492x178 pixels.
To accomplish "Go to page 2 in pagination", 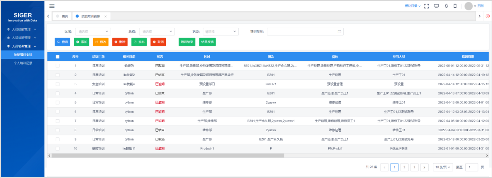I will coord(404,167).
